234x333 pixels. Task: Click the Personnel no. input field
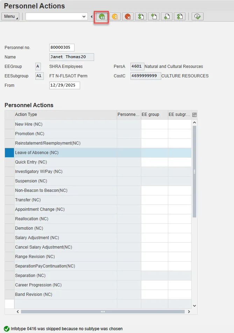(x=62, y=48)
